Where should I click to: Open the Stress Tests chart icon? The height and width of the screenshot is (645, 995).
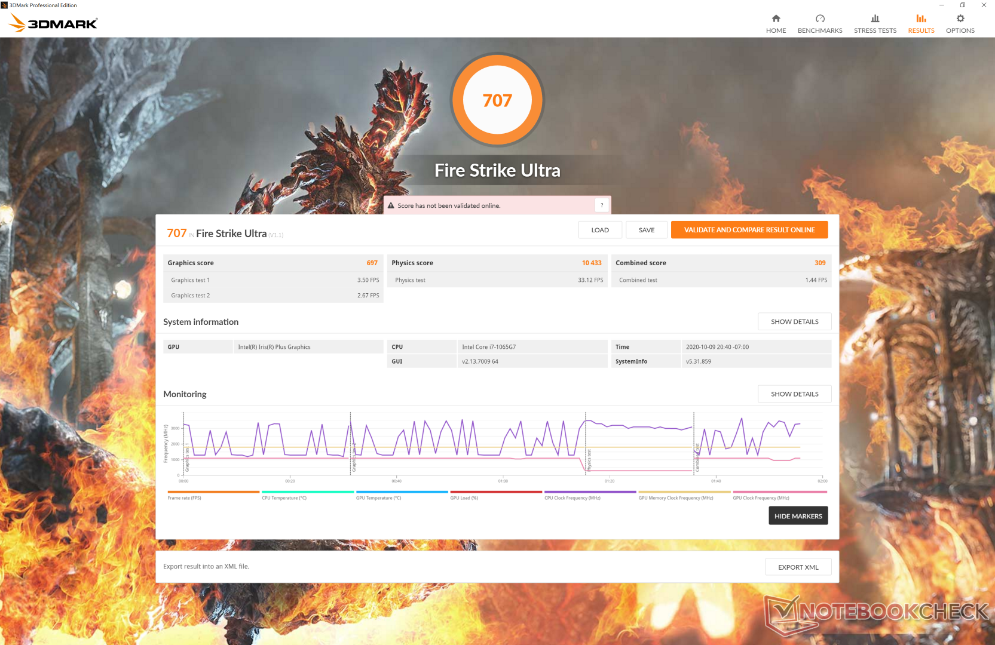tap(875, 19)
